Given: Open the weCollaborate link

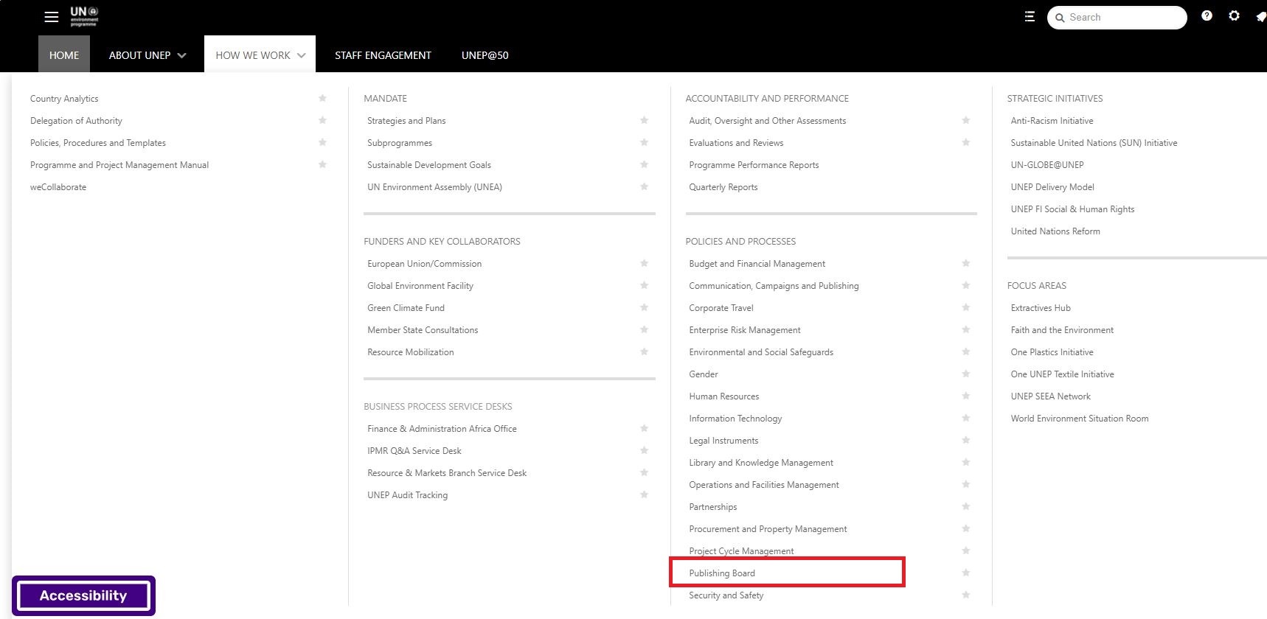Looking at the screenshot, I should (58, 187).
